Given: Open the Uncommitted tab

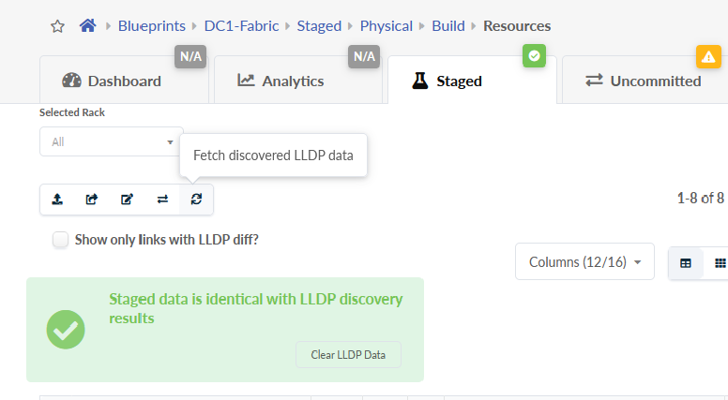Looking at the screenshot, I should (644, 81).
